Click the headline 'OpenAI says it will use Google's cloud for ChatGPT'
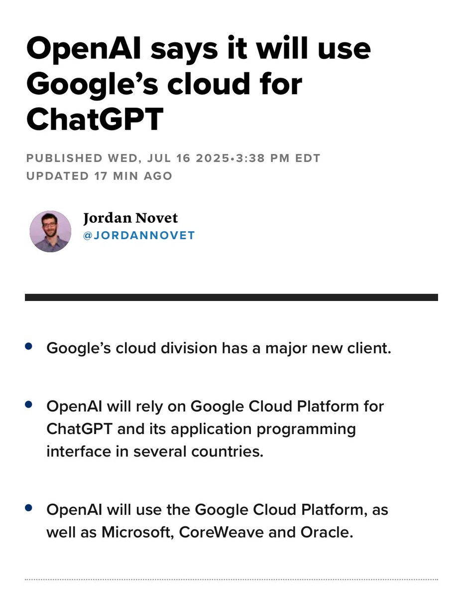The height and width of the screenshot is (598, 463). click(x=198, y=83)
